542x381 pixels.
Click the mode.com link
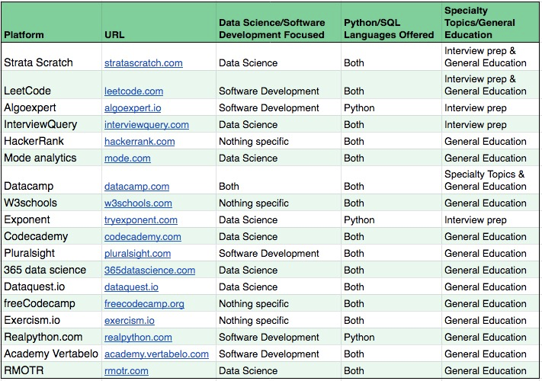(x=127, y=158)
